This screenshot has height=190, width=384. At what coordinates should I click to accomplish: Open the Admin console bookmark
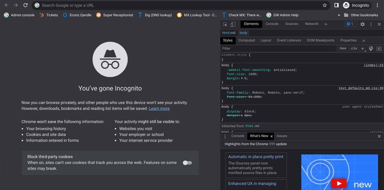19,15
